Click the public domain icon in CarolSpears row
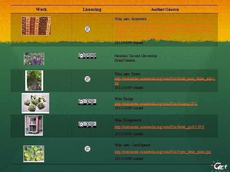Viewport: 230px width, 172px height. (88, 149)
